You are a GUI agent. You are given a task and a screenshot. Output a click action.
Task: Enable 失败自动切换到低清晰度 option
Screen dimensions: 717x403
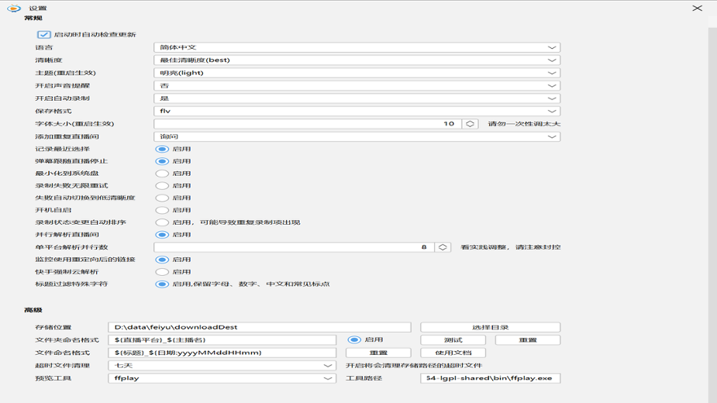coord(162,198)
